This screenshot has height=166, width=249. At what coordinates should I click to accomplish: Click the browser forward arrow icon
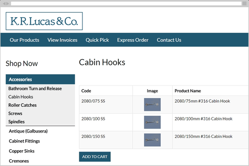point(8,4)
